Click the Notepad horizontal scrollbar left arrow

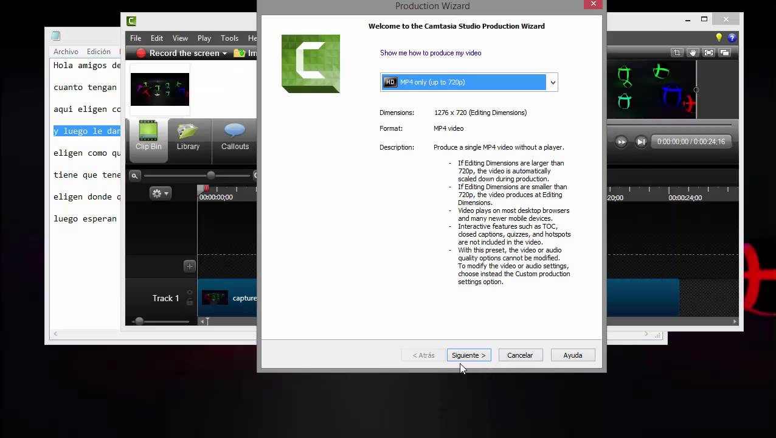click(55, 334)
